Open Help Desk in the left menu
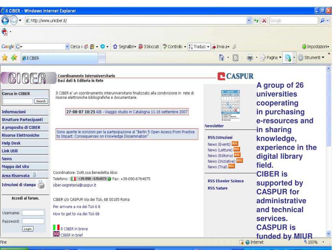333x250 pixels. pyautogui.click(x=11, y=143)
